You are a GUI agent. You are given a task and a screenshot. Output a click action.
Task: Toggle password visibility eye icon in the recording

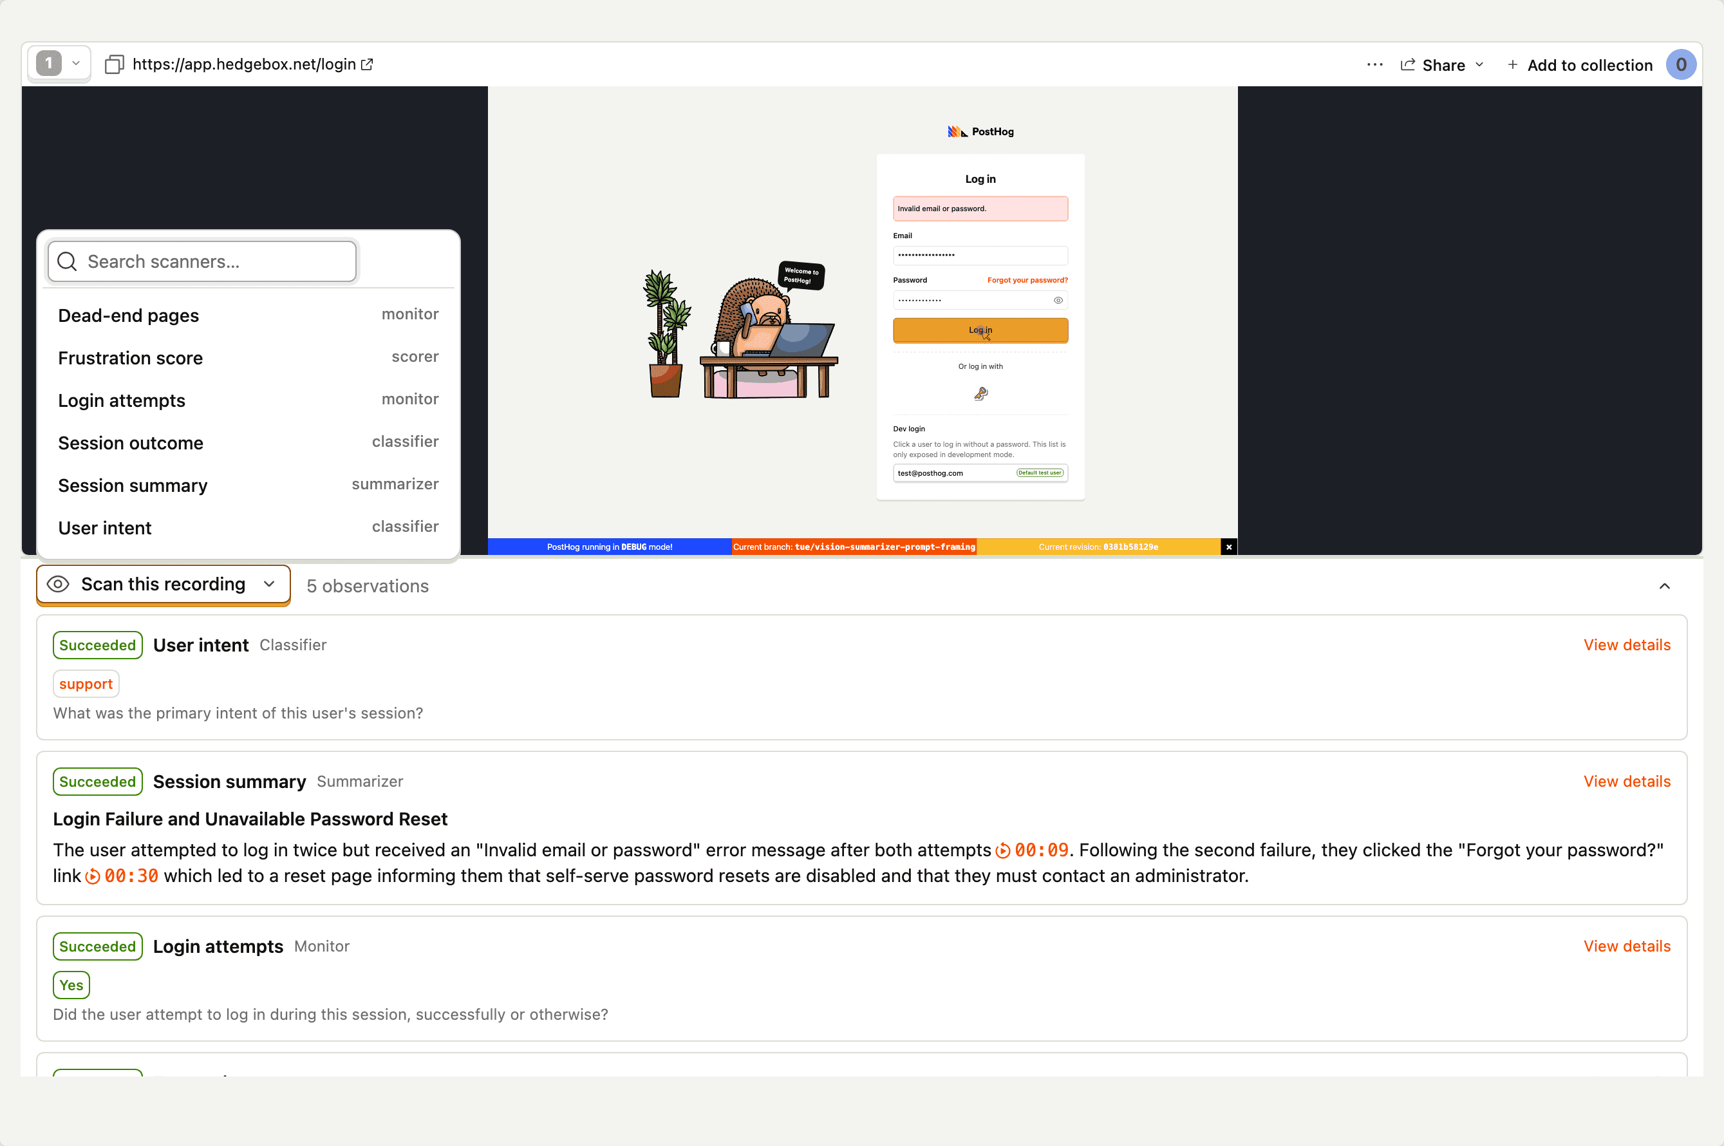click(1058, 301)
